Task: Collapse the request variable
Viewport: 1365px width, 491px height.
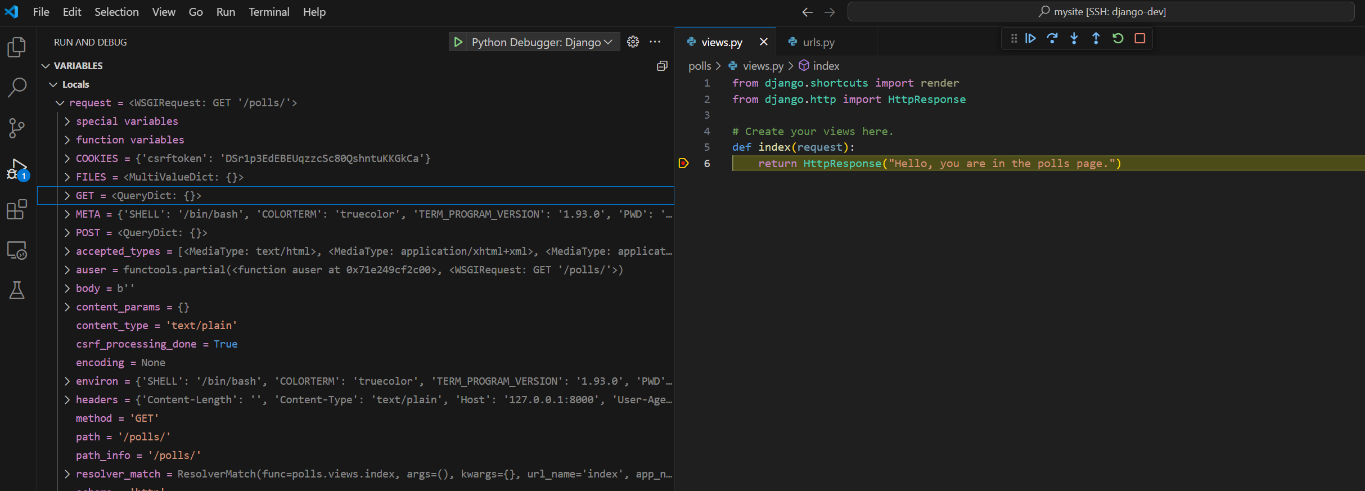Action: click(x=60, y=103)
